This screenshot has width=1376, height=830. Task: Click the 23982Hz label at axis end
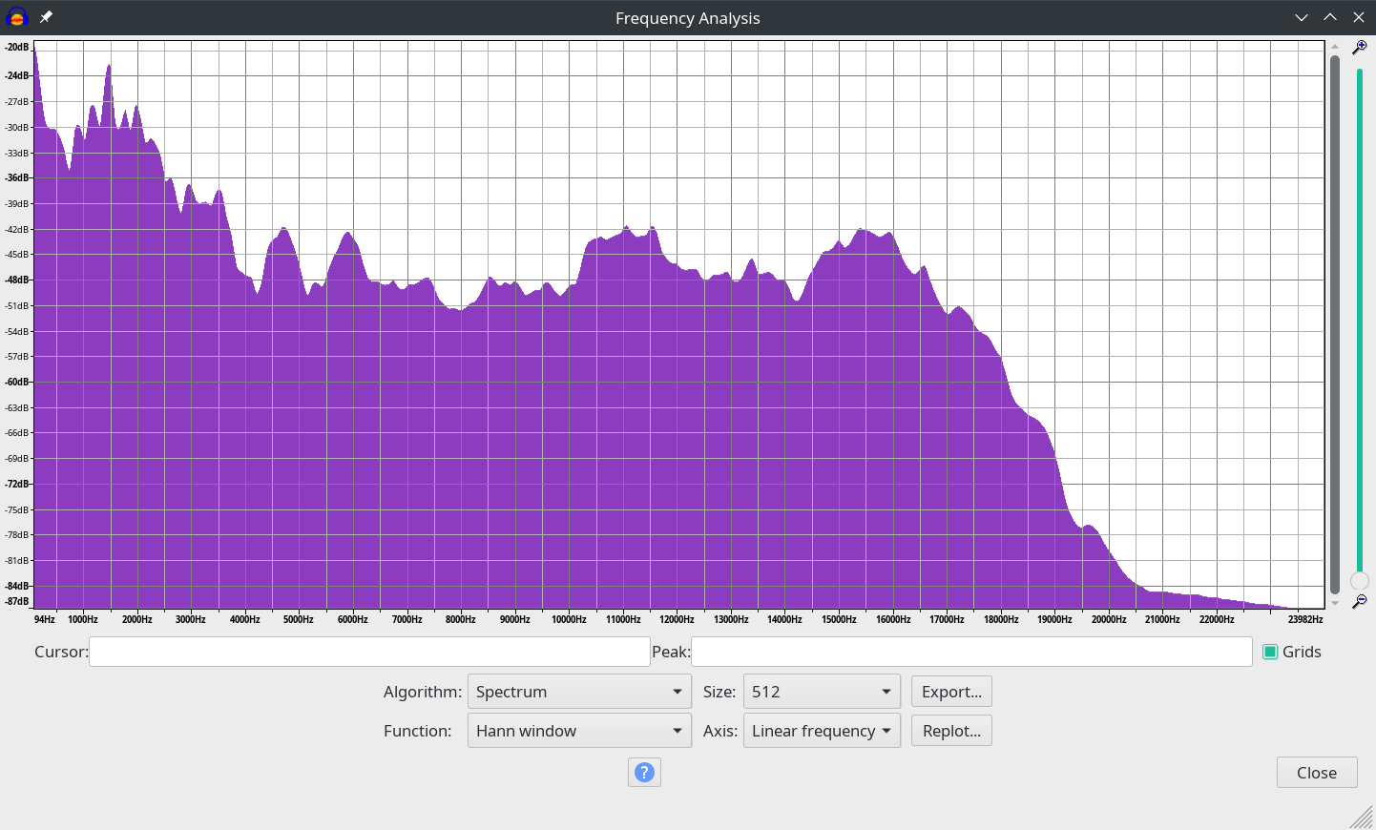pos(1305,619)
